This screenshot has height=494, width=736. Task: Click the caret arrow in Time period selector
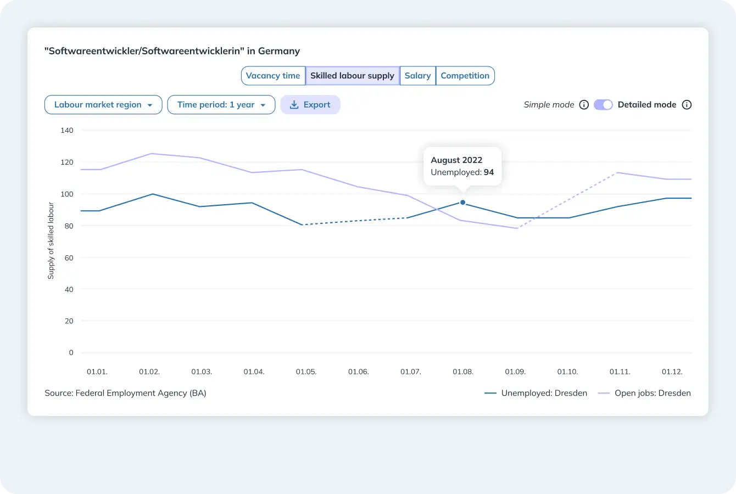263,105
